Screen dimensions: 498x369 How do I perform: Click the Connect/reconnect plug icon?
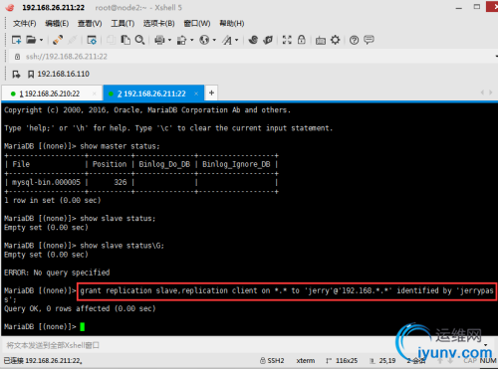click(x=58, y=40)
